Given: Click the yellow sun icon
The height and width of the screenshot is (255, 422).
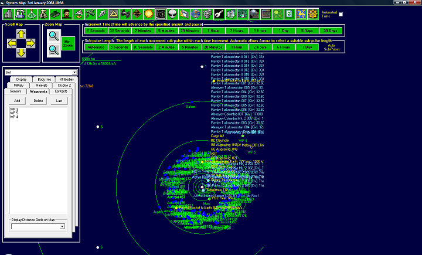Looking at the screenshot, I should coord(149,14).
